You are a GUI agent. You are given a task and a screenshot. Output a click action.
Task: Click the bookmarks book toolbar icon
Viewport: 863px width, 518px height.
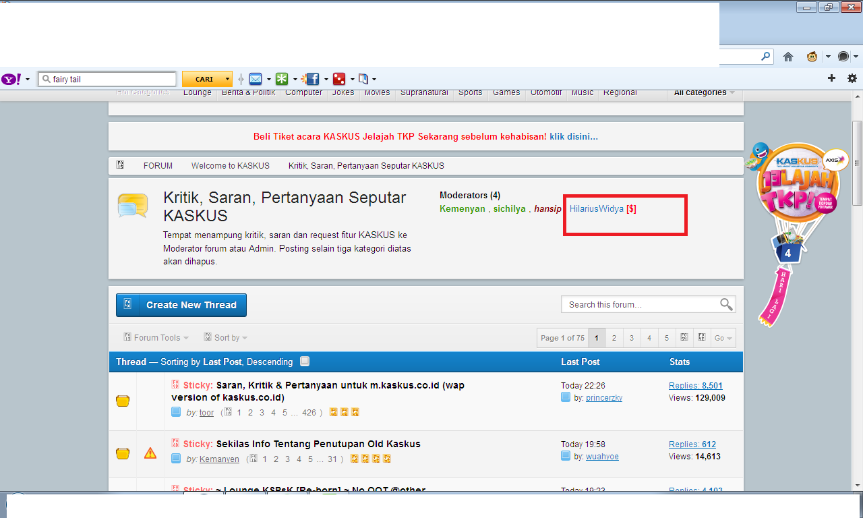(363, 79)
